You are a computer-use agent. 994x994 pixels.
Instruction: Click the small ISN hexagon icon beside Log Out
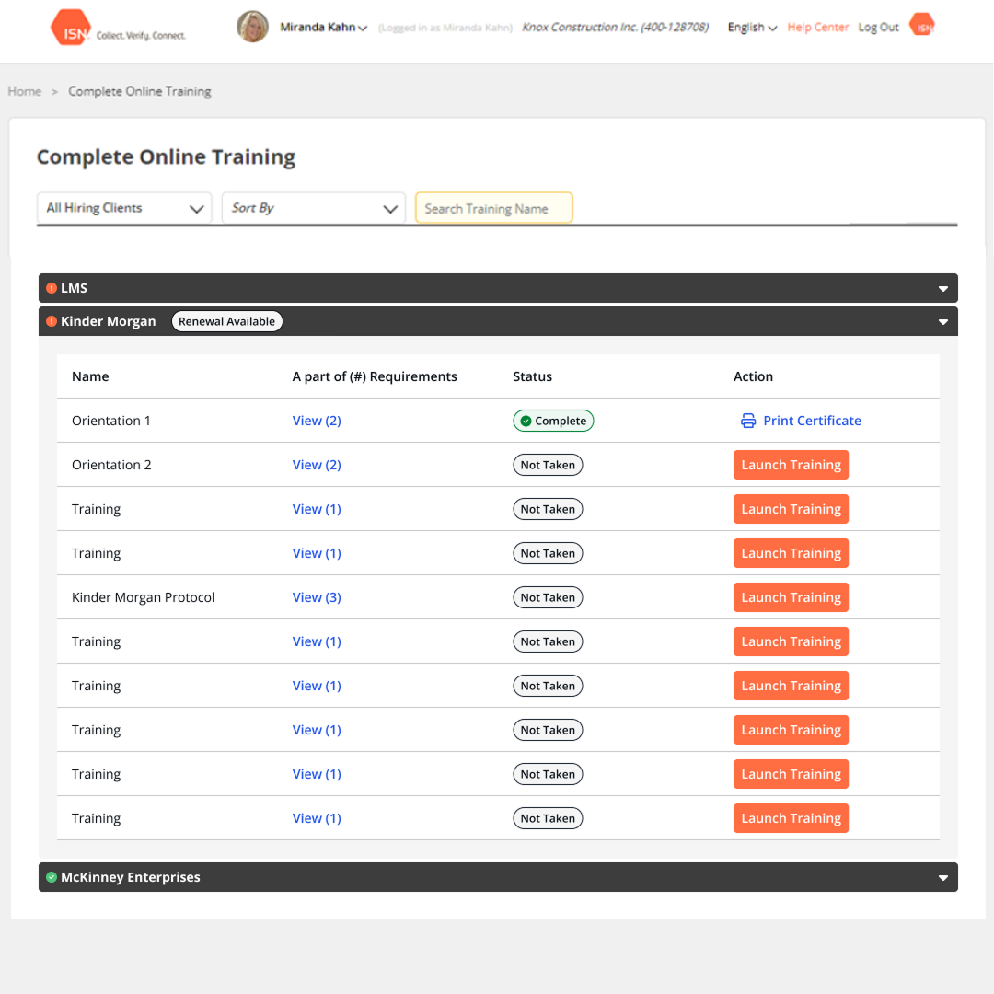922,25
